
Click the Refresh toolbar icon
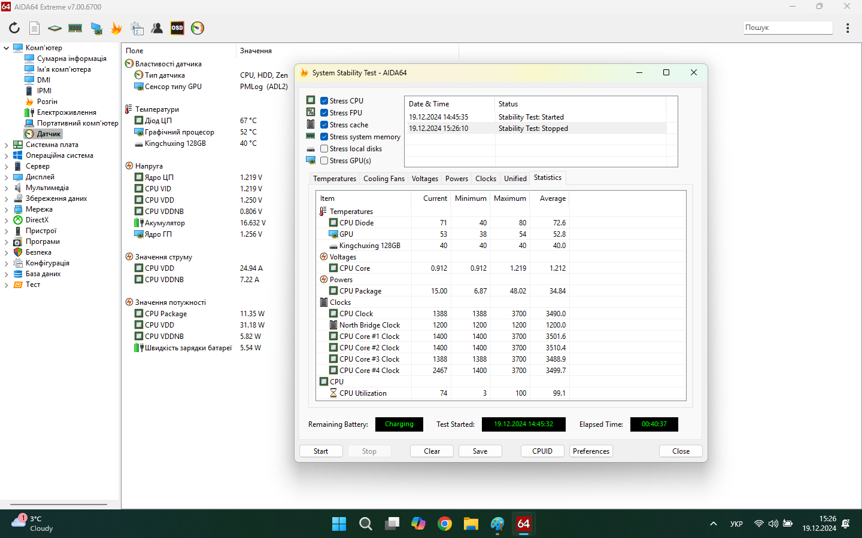14,28
